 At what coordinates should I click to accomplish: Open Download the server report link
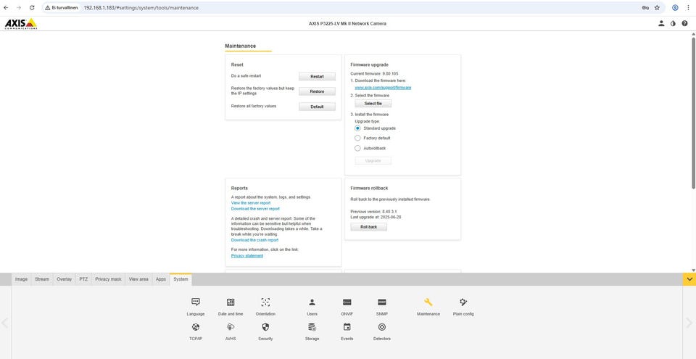254,209
